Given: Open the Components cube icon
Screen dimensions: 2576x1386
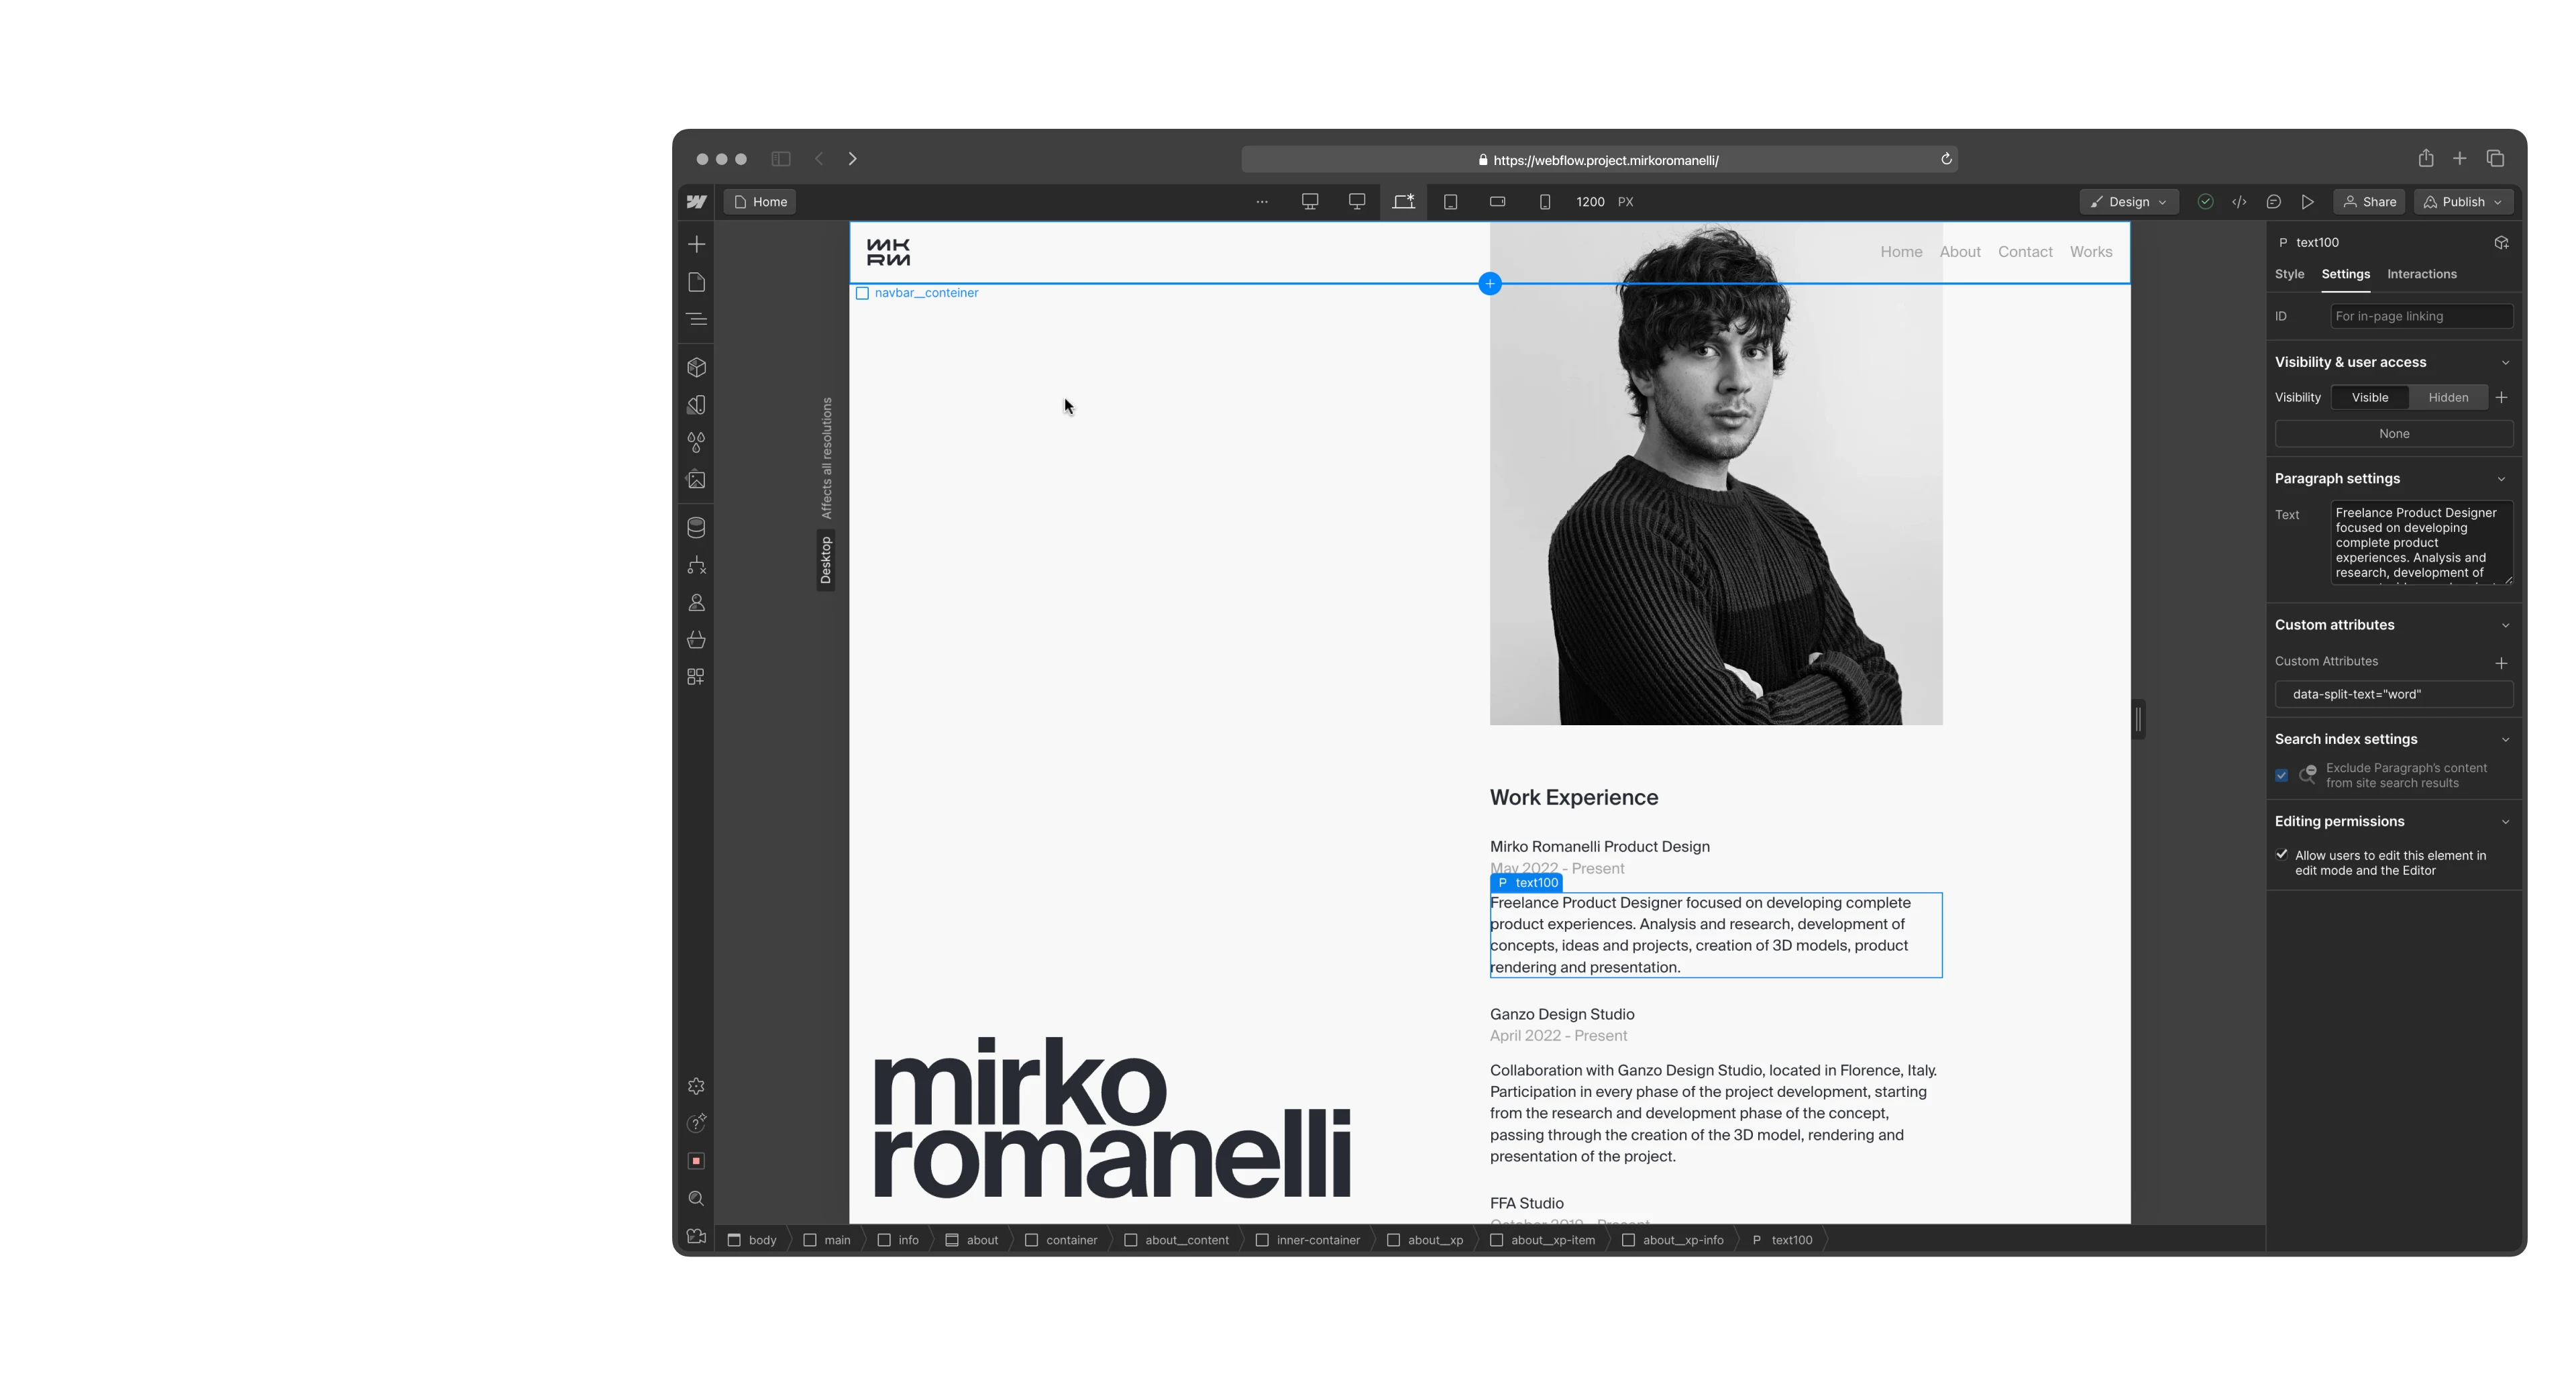Looking at the screenshot, I should pos(696,367).
